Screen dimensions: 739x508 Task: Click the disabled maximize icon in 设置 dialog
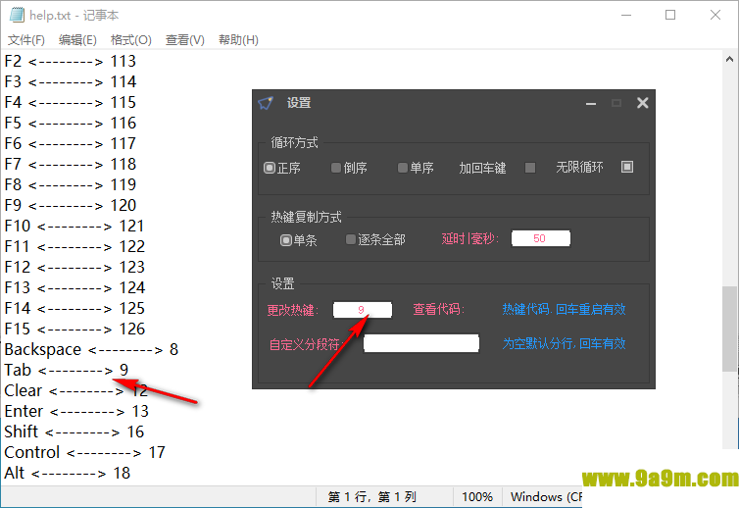(616, 103)
